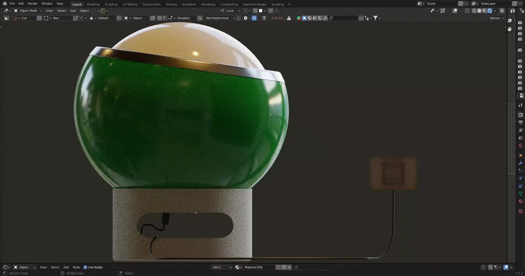Toggle snapping magnet in header

click(255, 10)
